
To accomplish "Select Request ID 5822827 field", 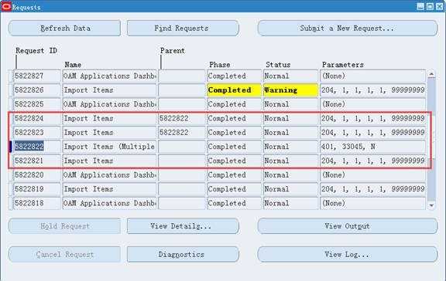I will 37,76.
